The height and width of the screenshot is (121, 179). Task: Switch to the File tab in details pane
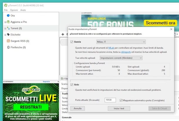pyautogui.click(x=64, y=79)
